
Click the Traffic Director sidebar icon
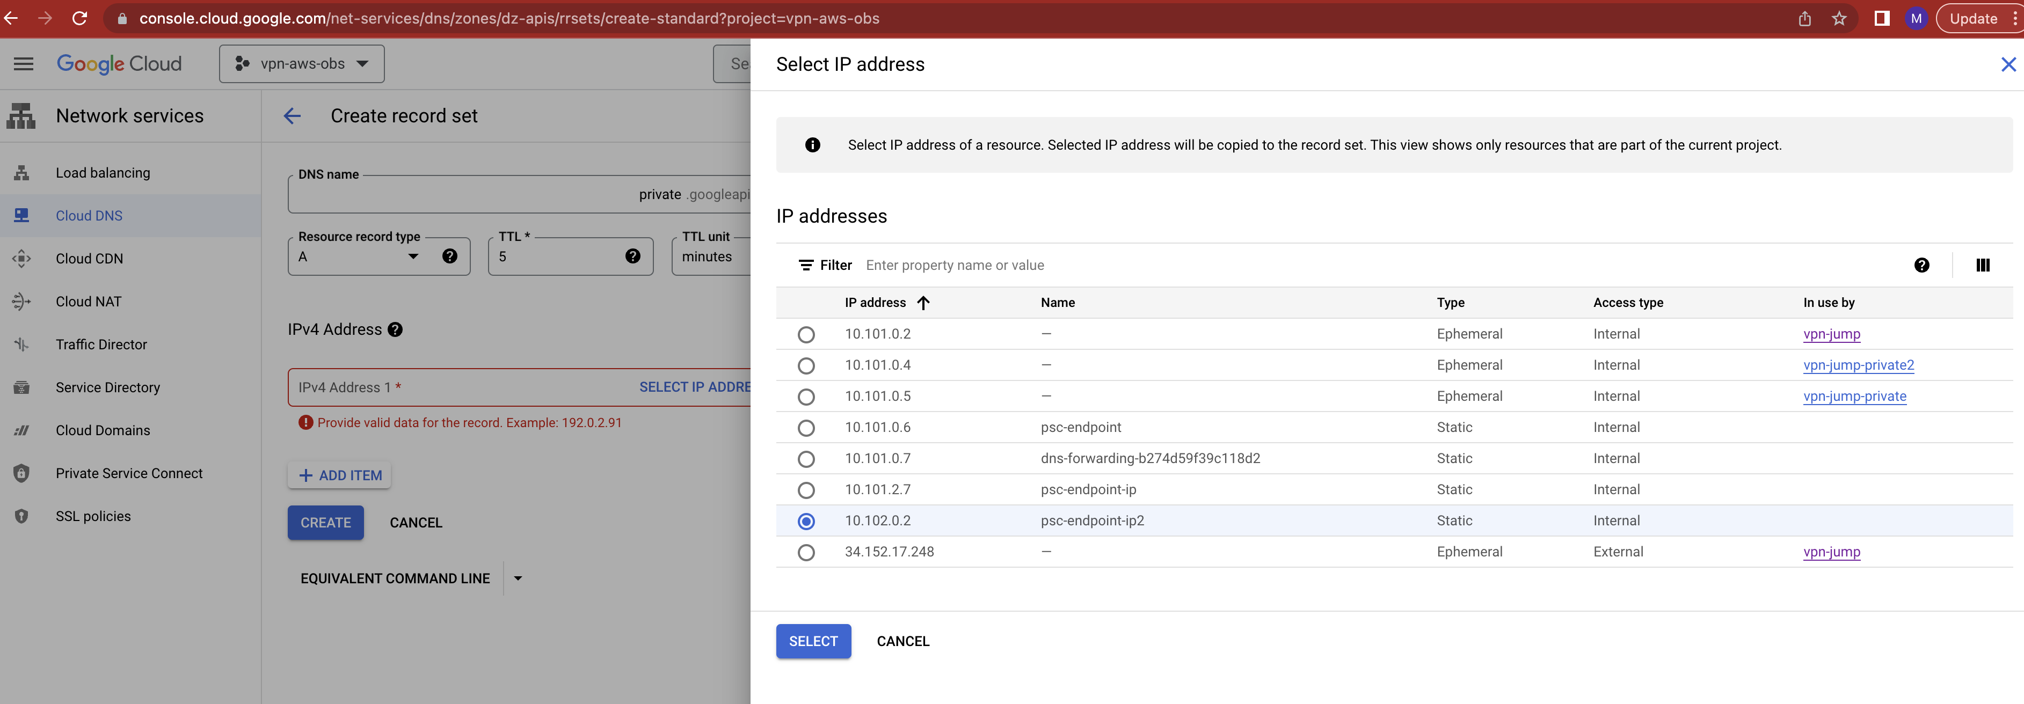[21, 344]
